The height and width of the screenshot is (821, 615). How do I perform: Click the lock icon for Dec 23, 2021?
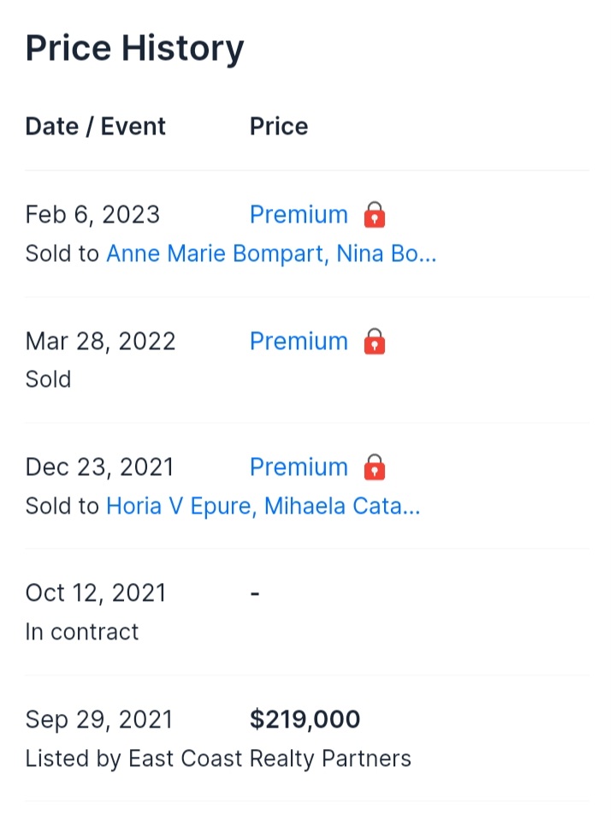pos(375,467)
